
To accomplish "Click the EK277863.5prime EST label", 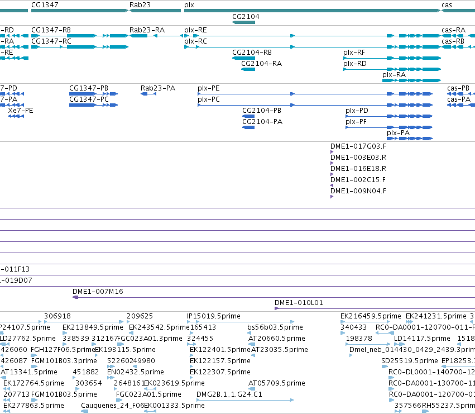I will tap(33, 406).
